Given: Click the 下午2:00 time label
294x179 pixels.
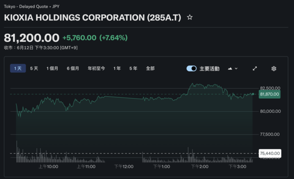Looking at the screenshot, I should click(199, 167).
